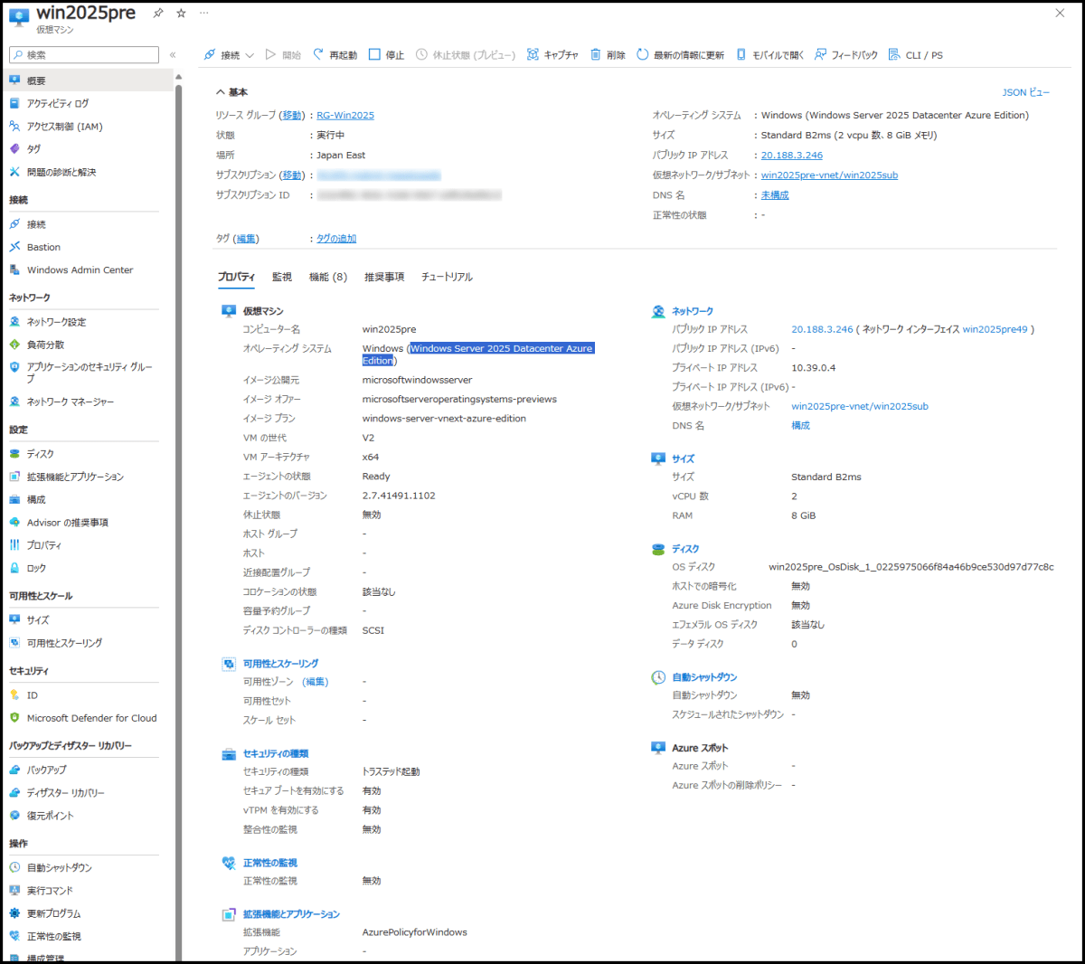Click 未構成 DNS name link
Screen dimensions: 1085x964
pyautogui.click(x=775, y=195)
